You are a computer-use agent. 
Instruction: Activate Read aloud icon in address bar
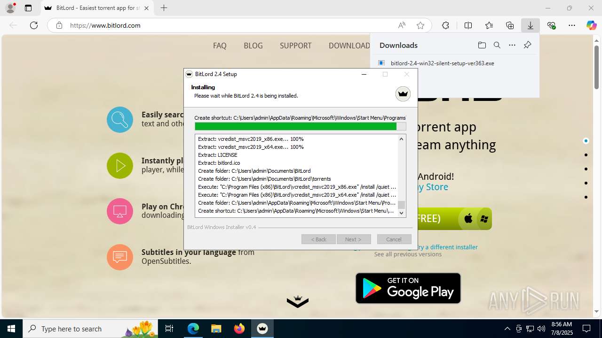pos(402,25)
